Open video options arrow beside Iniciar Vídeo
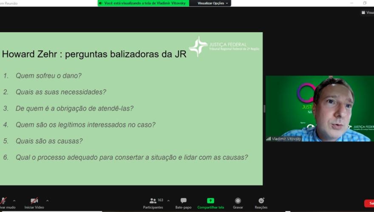 click(x=47, y=201)
